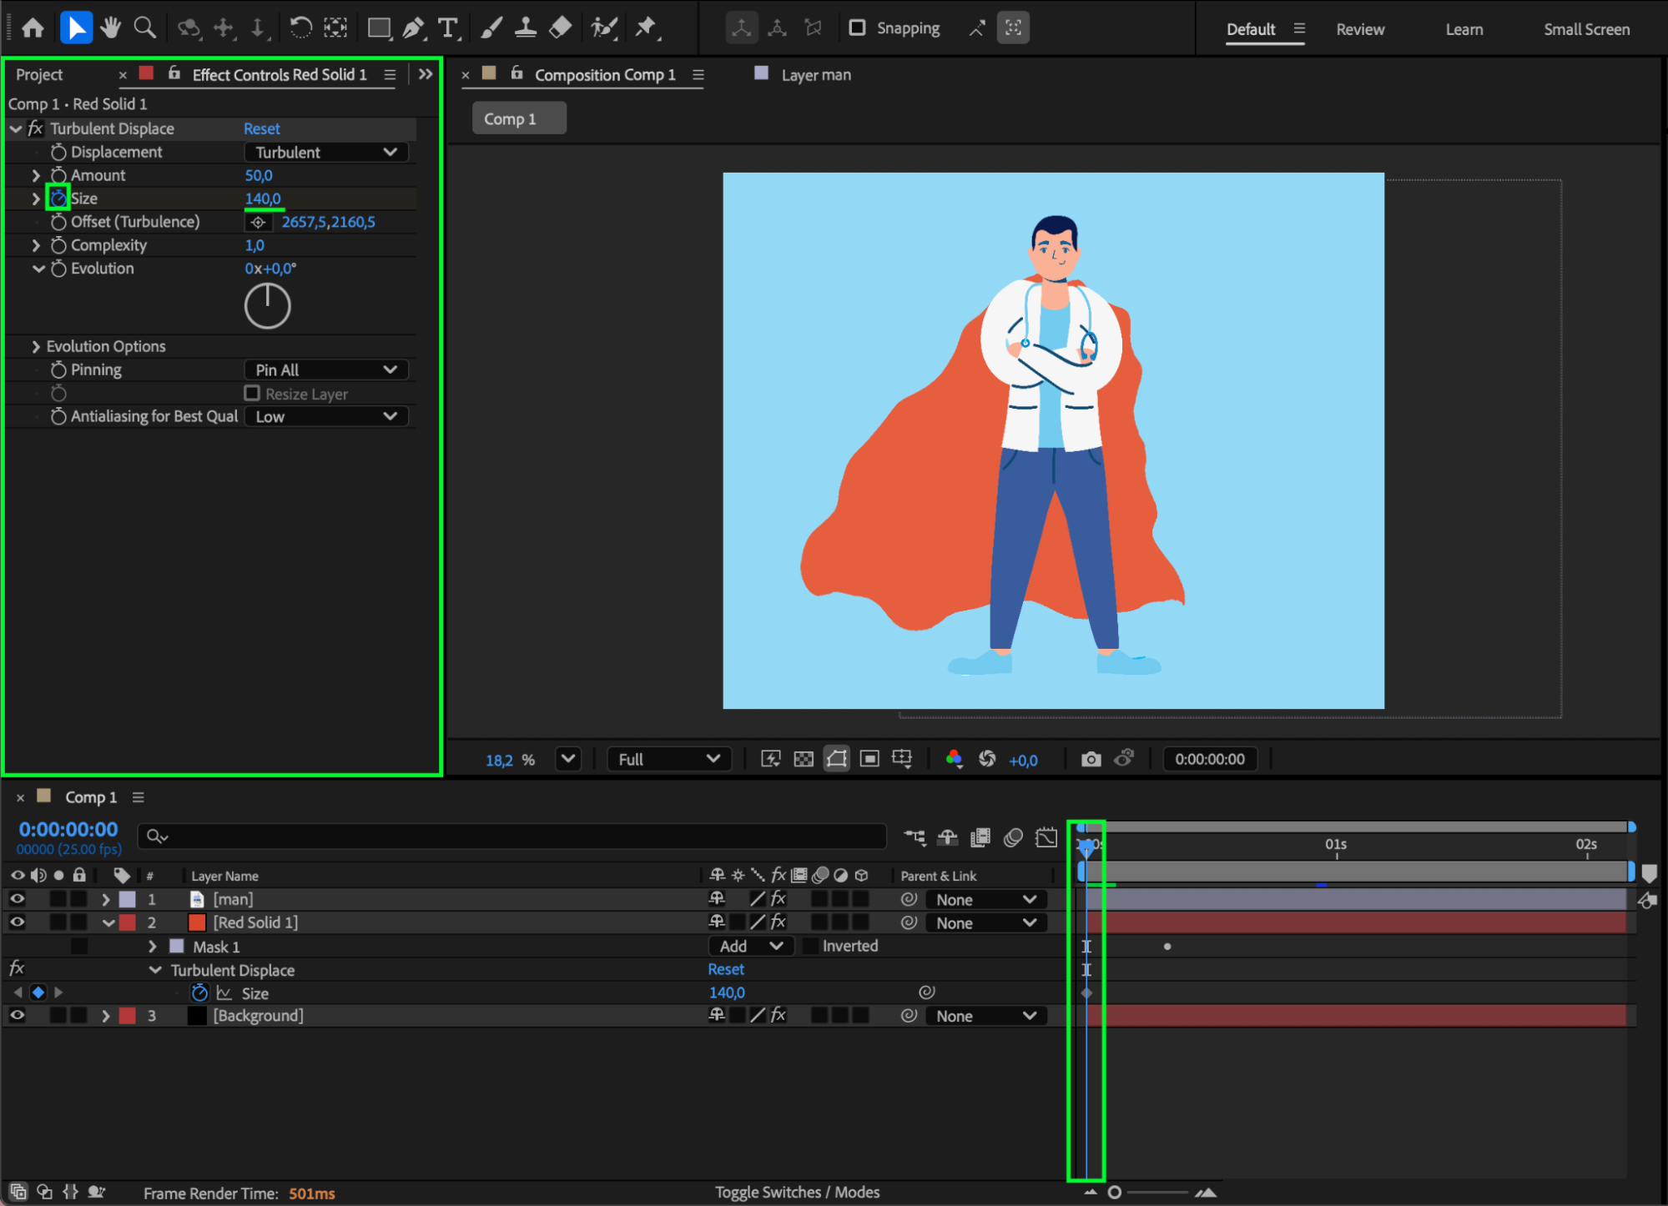
Task: Click the Comp 1 breadcrumb button
Action: tap(519, 118)
